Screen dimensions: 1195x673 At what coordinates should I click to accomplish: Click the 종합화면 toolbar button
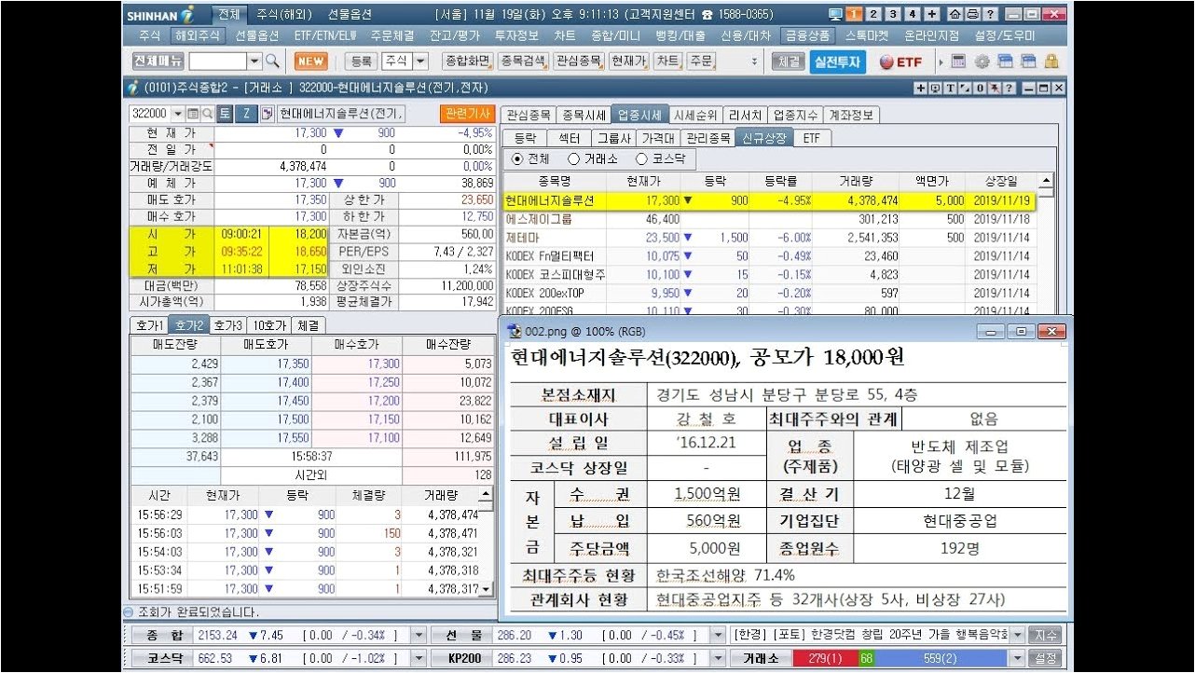tap(468, 62)
